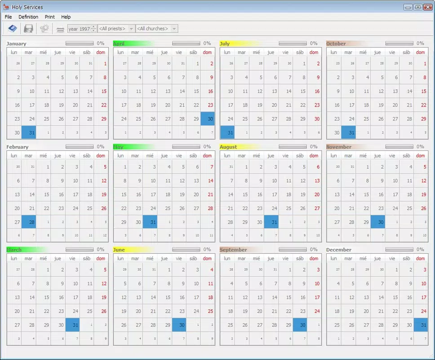
Task: Click the June progress bar
Action: pos(186,249)
